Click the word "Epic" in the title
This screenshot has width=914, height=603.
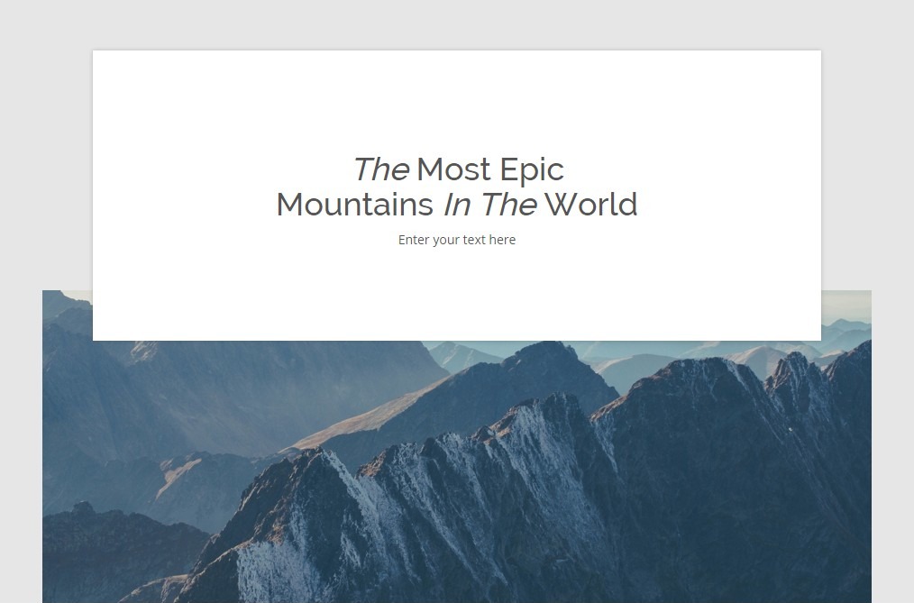point(532,171)
